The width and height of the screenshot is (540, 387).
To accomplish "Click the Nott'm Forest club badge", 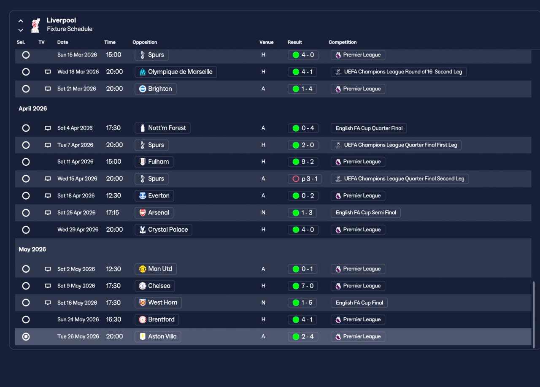I will tap(143, 128).
